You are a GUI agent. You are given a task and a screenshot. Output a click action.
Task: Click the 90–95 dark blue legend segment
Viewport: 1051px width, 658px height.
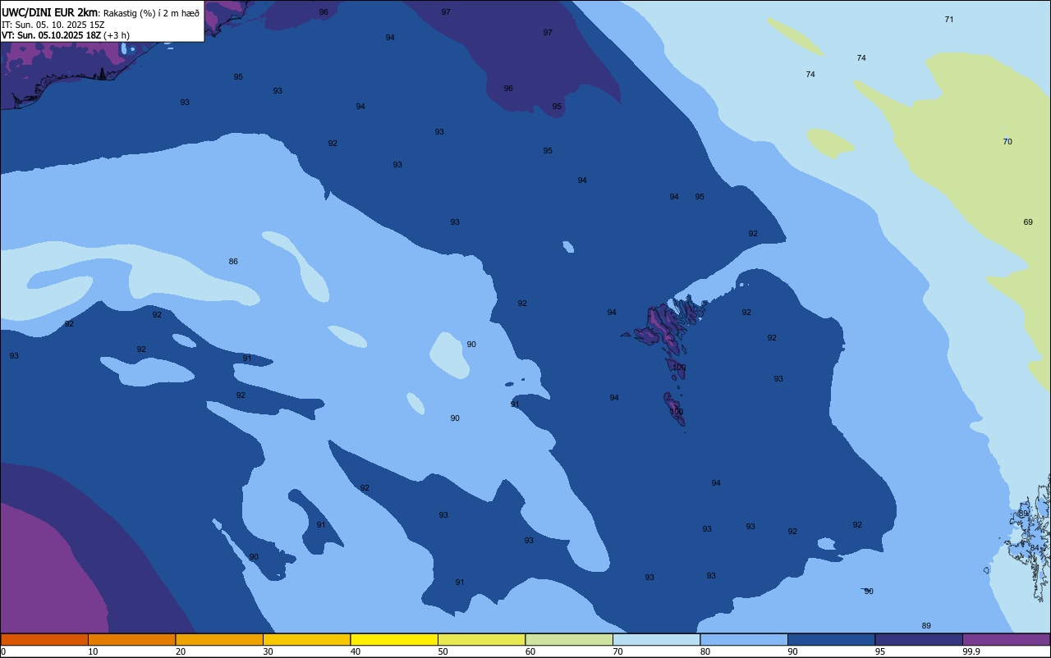[831, 639]
